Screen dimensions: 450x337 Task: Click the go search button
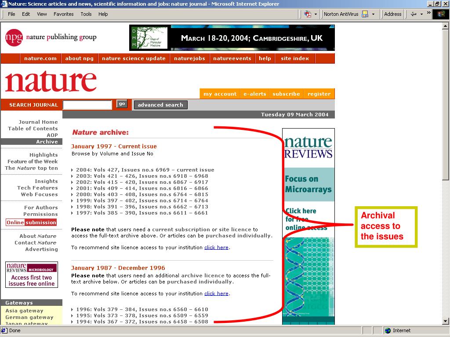click(x=122, y=104)
